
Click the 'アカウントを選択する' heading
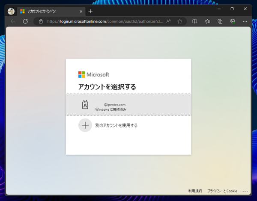[107, 87]
